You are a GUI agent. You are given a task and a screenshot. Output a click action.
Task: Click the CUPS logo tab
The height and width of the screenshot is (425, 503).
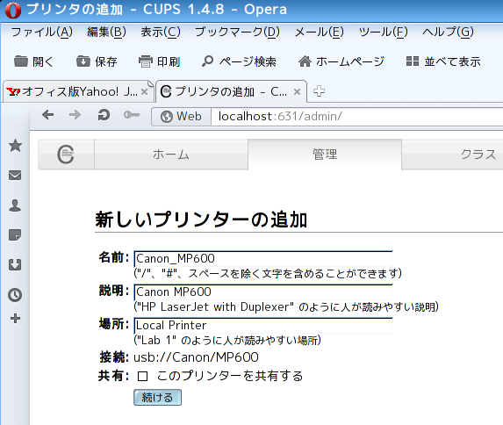(x=66, y=155)
